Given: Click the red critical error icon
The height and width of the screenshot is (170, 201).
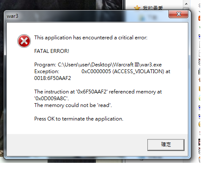Looking at the screenshot, I should (x=24, y=41).
